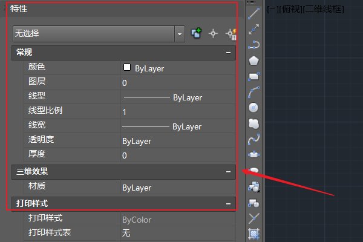Toggle the PICKADD selection mode icon
This screenshot has height=242, width=363.
click(x=196, y=33)
